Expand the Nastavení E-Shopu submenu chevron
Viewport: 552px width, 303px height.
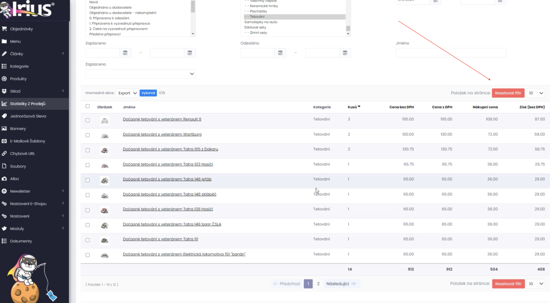pyautogui.click(x=63, y=203)
